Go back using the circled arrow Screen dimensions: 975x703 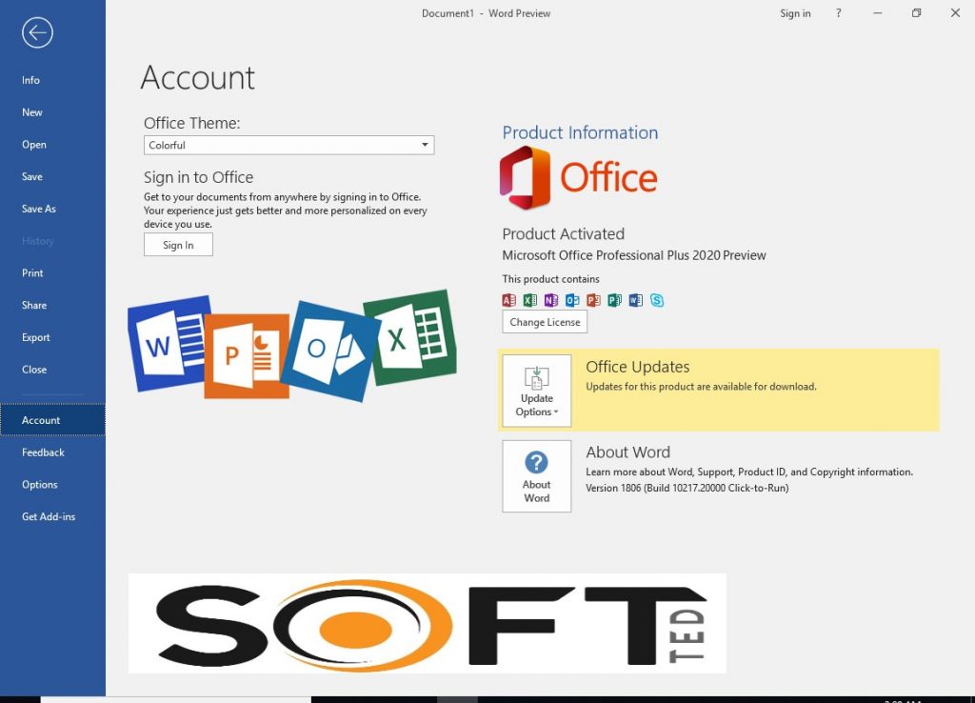click(x=37, y=32)
